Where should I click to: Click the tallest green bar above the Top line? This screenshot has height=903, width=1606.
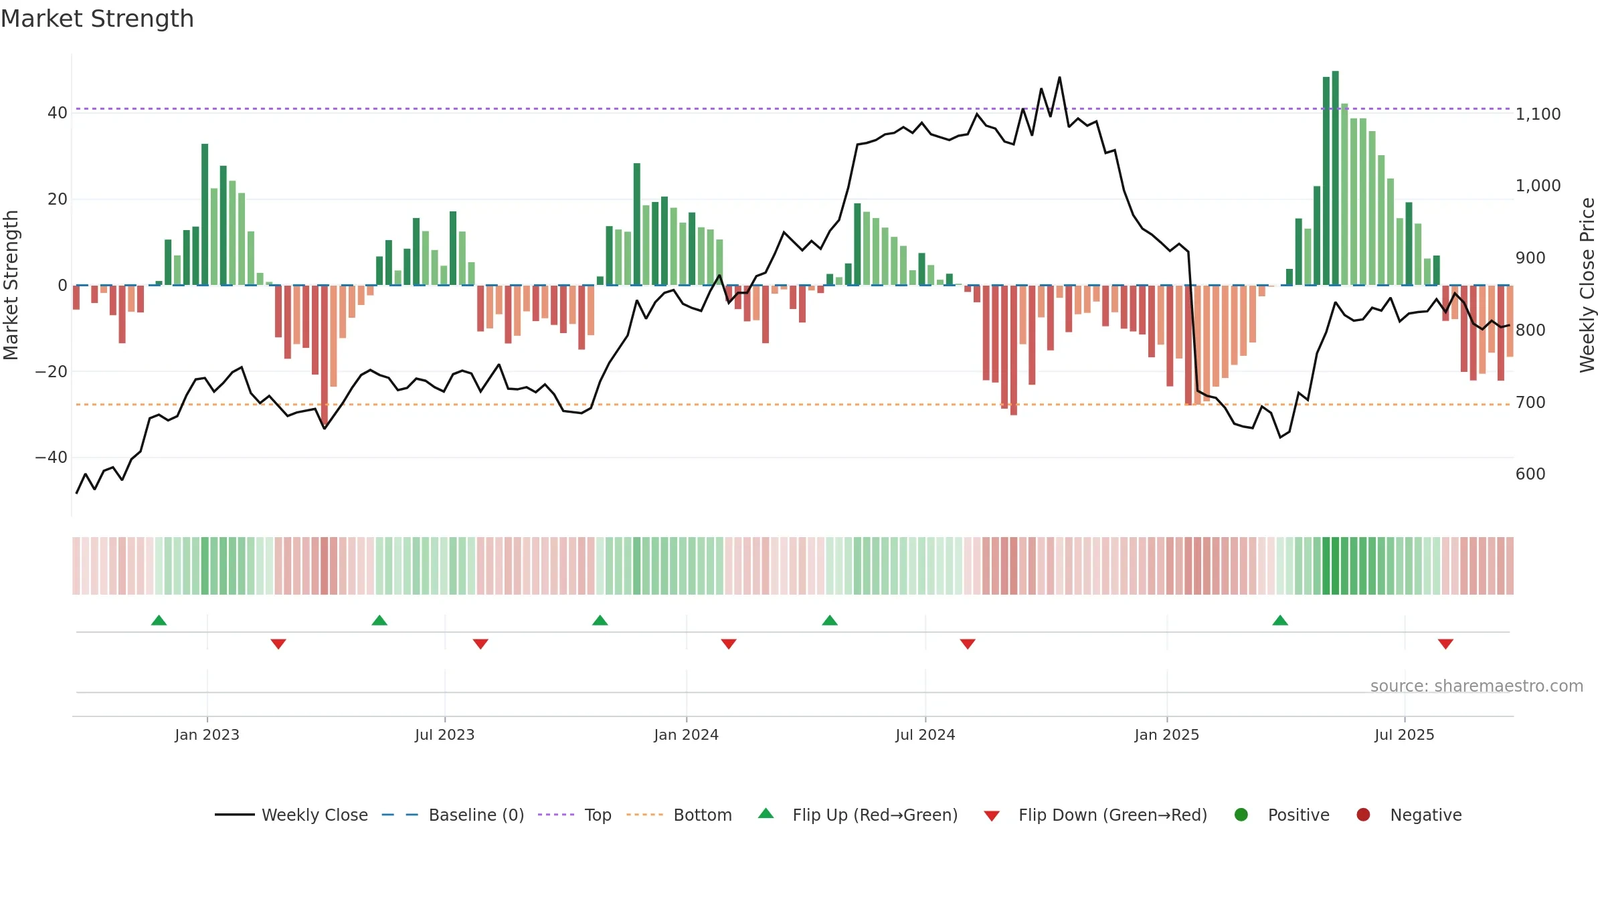pyautogui.click(x=1335, y=178)
